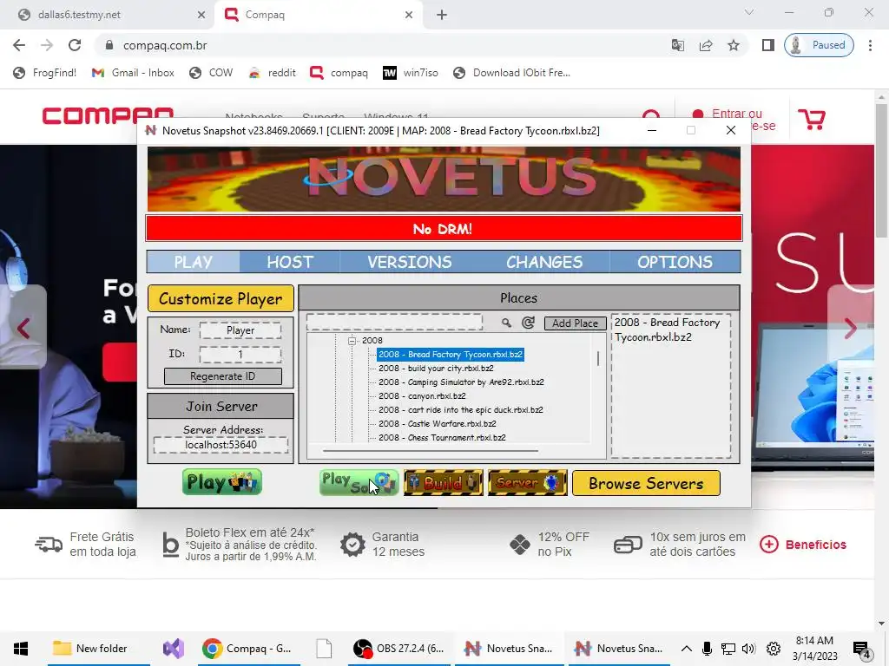Open a new Chrome tab
The image size is (889, 666).
click(442, 15)
